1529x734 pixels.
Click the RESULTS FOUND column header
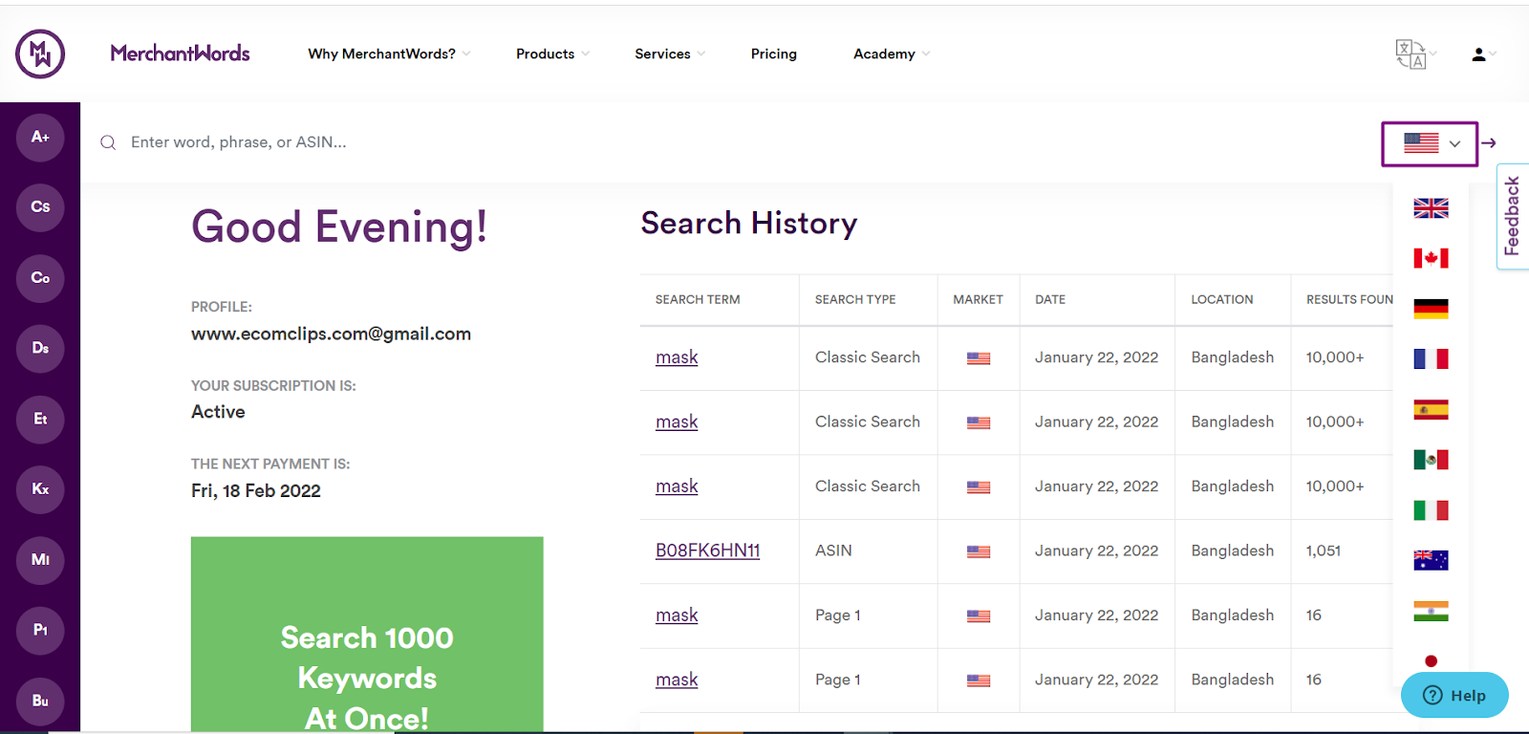(1349, 300)
